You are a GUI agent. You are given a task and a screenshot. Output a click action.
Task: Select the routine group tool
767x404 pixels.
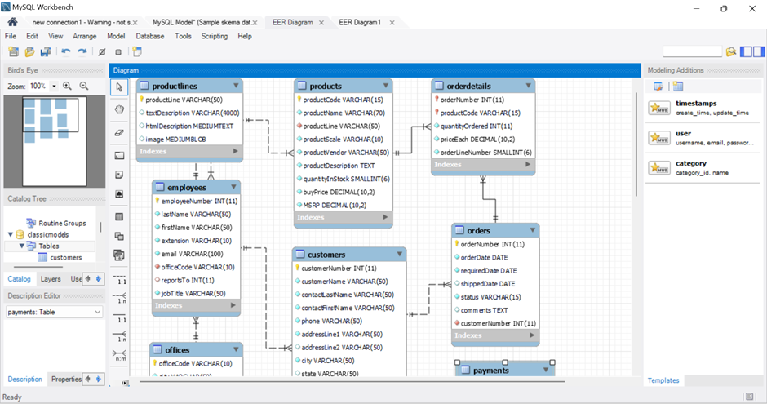pos(119,255)
